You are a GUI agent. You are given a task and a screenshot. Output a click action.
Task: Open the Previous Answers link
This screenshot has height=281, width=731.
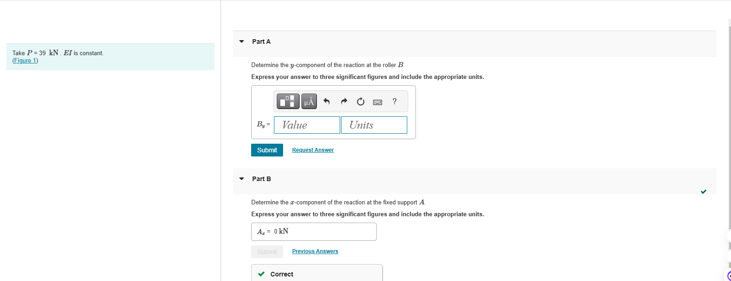tap(315, 251)
